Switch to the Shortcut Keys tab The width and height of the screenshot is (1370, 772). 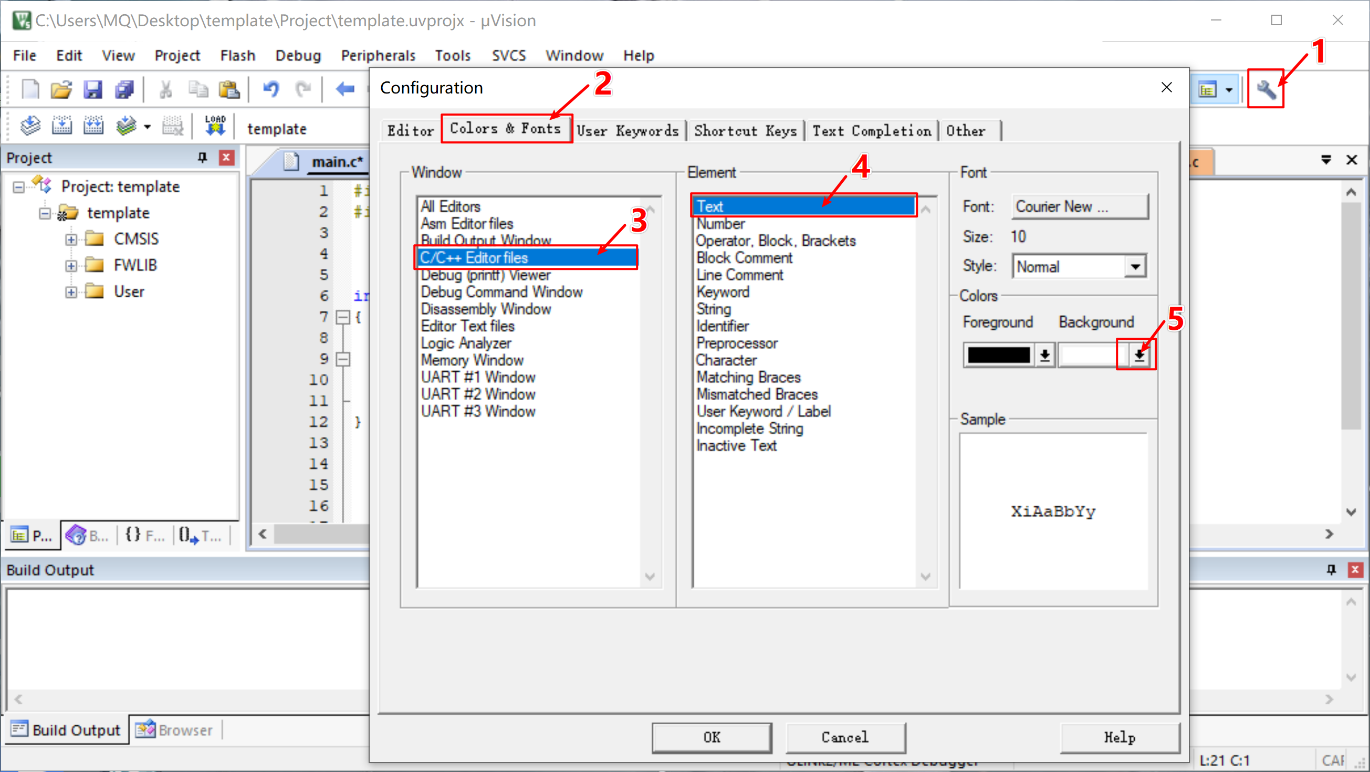745,131
